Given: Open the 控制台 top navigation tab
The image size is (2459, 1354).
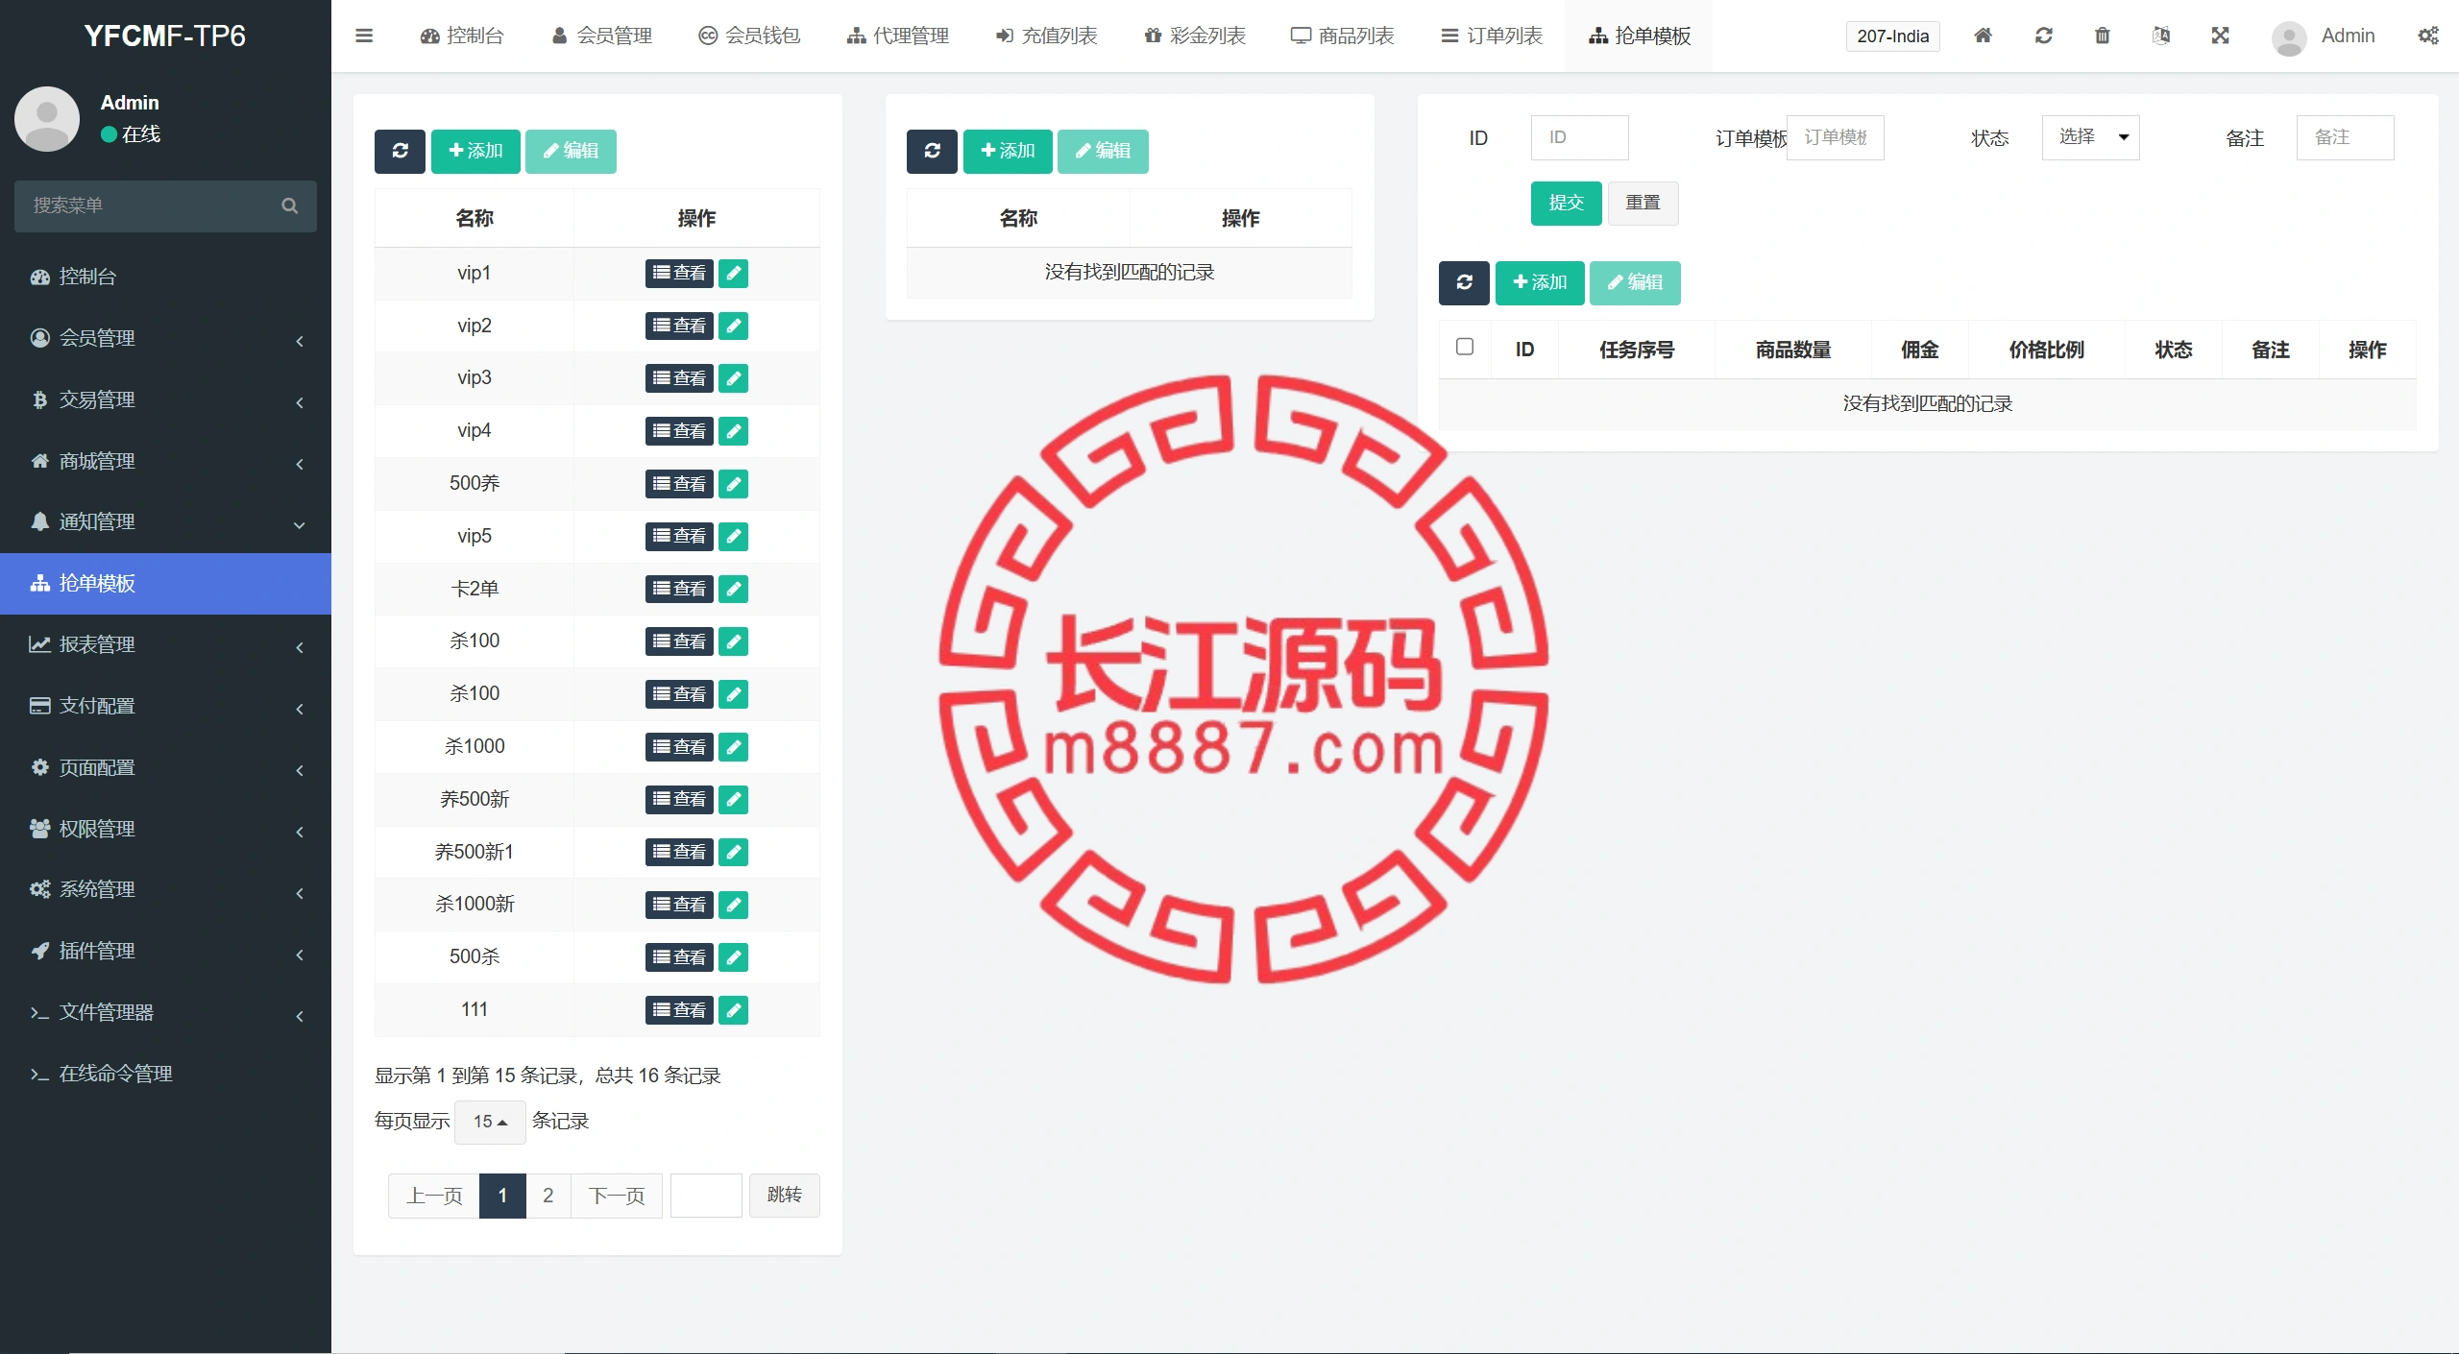Looking at the screenshot, I should click(x=462, y=36).
